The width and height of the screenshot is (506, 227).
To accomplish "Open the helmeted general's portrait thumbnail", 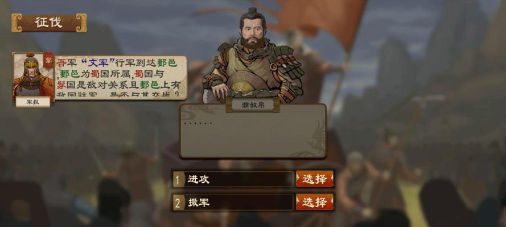I will tap(33, 77).
